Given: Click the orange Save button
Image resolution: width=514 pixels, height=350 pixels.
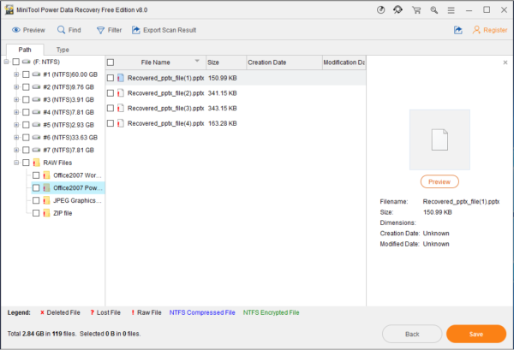Looking at the screenshot, I should coord(476,334).
